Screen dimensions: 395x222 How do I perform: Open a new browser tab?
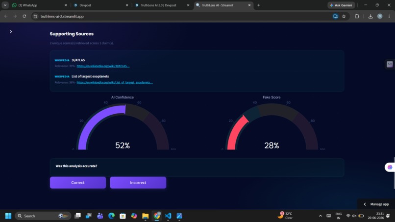pyautogui.click(x=259, y=5)
